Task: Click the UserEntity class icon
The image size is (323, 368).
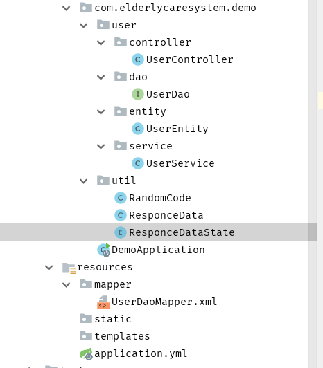Action: click(x=138, y=129)
